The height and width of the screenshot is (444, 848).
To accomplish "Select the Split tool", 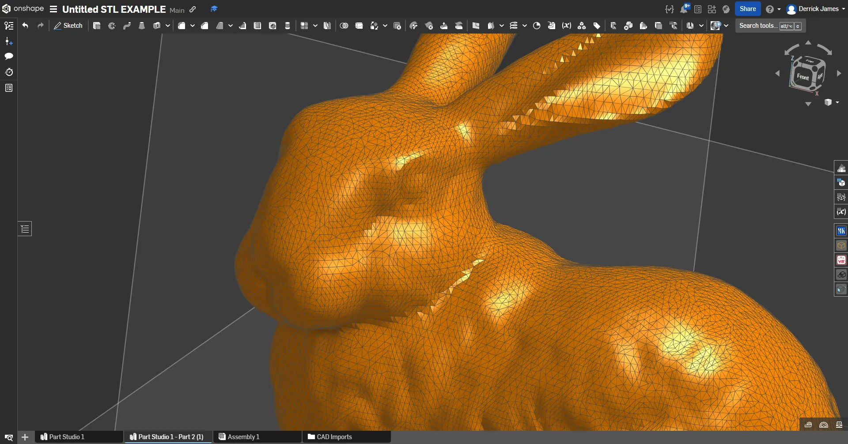I will pos(359,26).
